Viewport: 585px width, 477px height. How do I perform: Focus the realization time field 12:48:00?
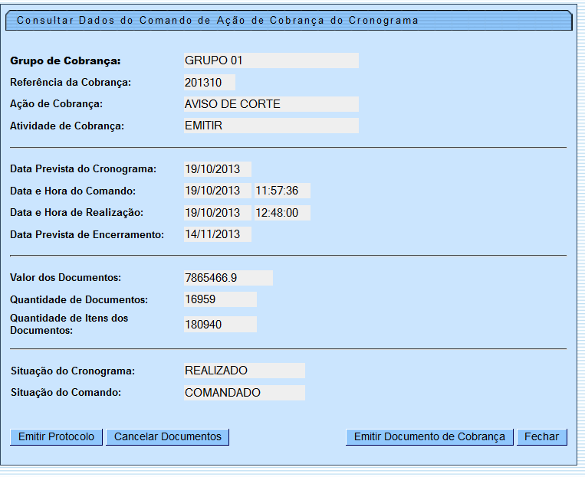(x=281, y=213)
